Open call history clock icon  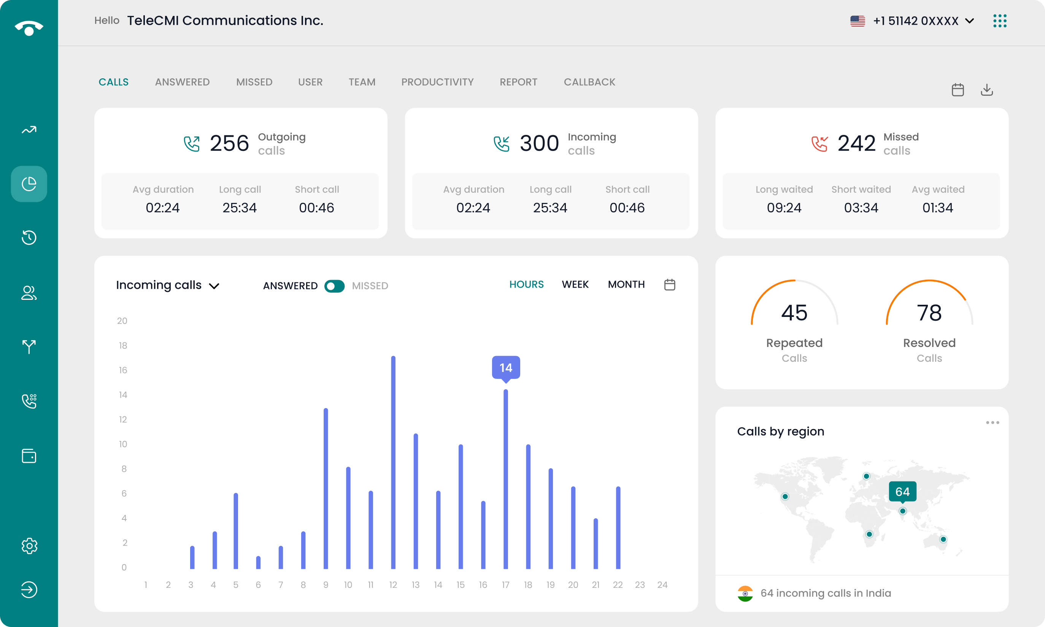pyautogui.click(x=29, y=237)
